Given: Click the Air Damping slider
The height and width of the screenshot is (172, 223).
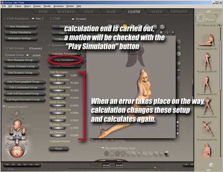Looking at the screenshot, I should click(58, 136).
